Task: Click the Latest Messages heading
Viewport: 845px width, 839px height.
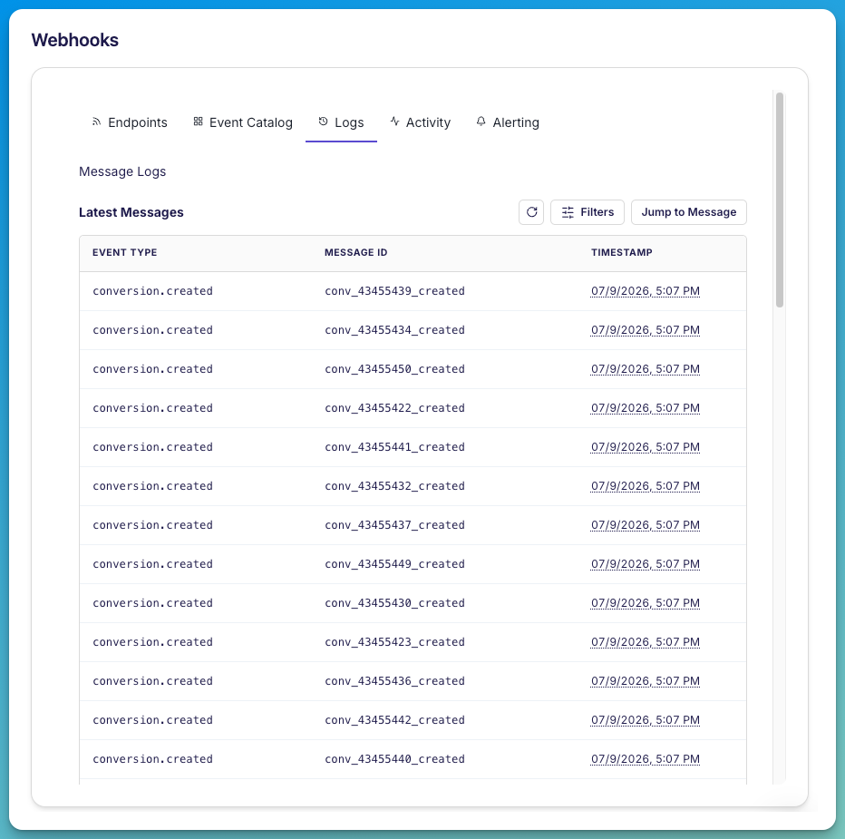Action: 131,212
